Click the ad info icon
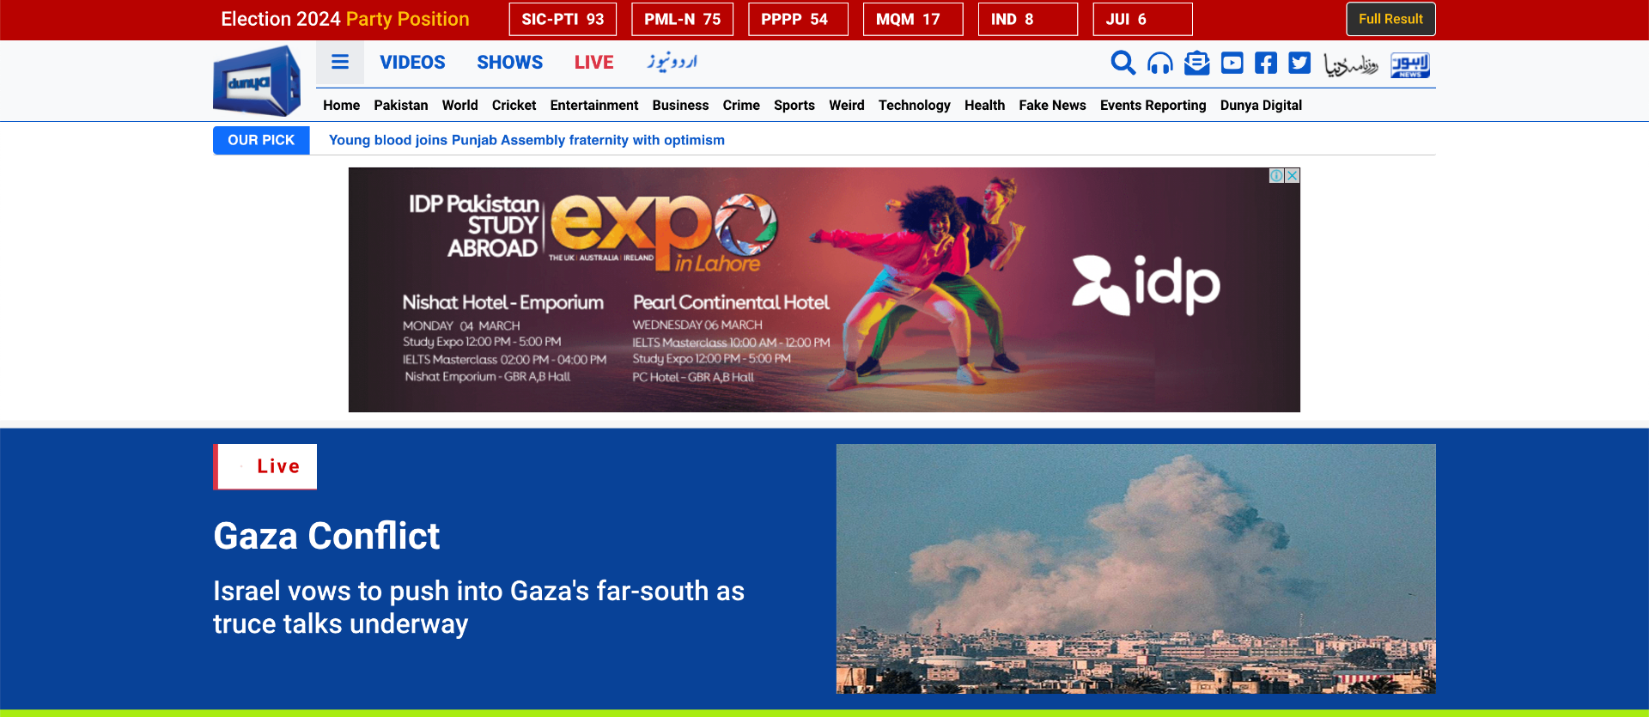Screen dimensions: 1649x717 (x=1277, y=175)
